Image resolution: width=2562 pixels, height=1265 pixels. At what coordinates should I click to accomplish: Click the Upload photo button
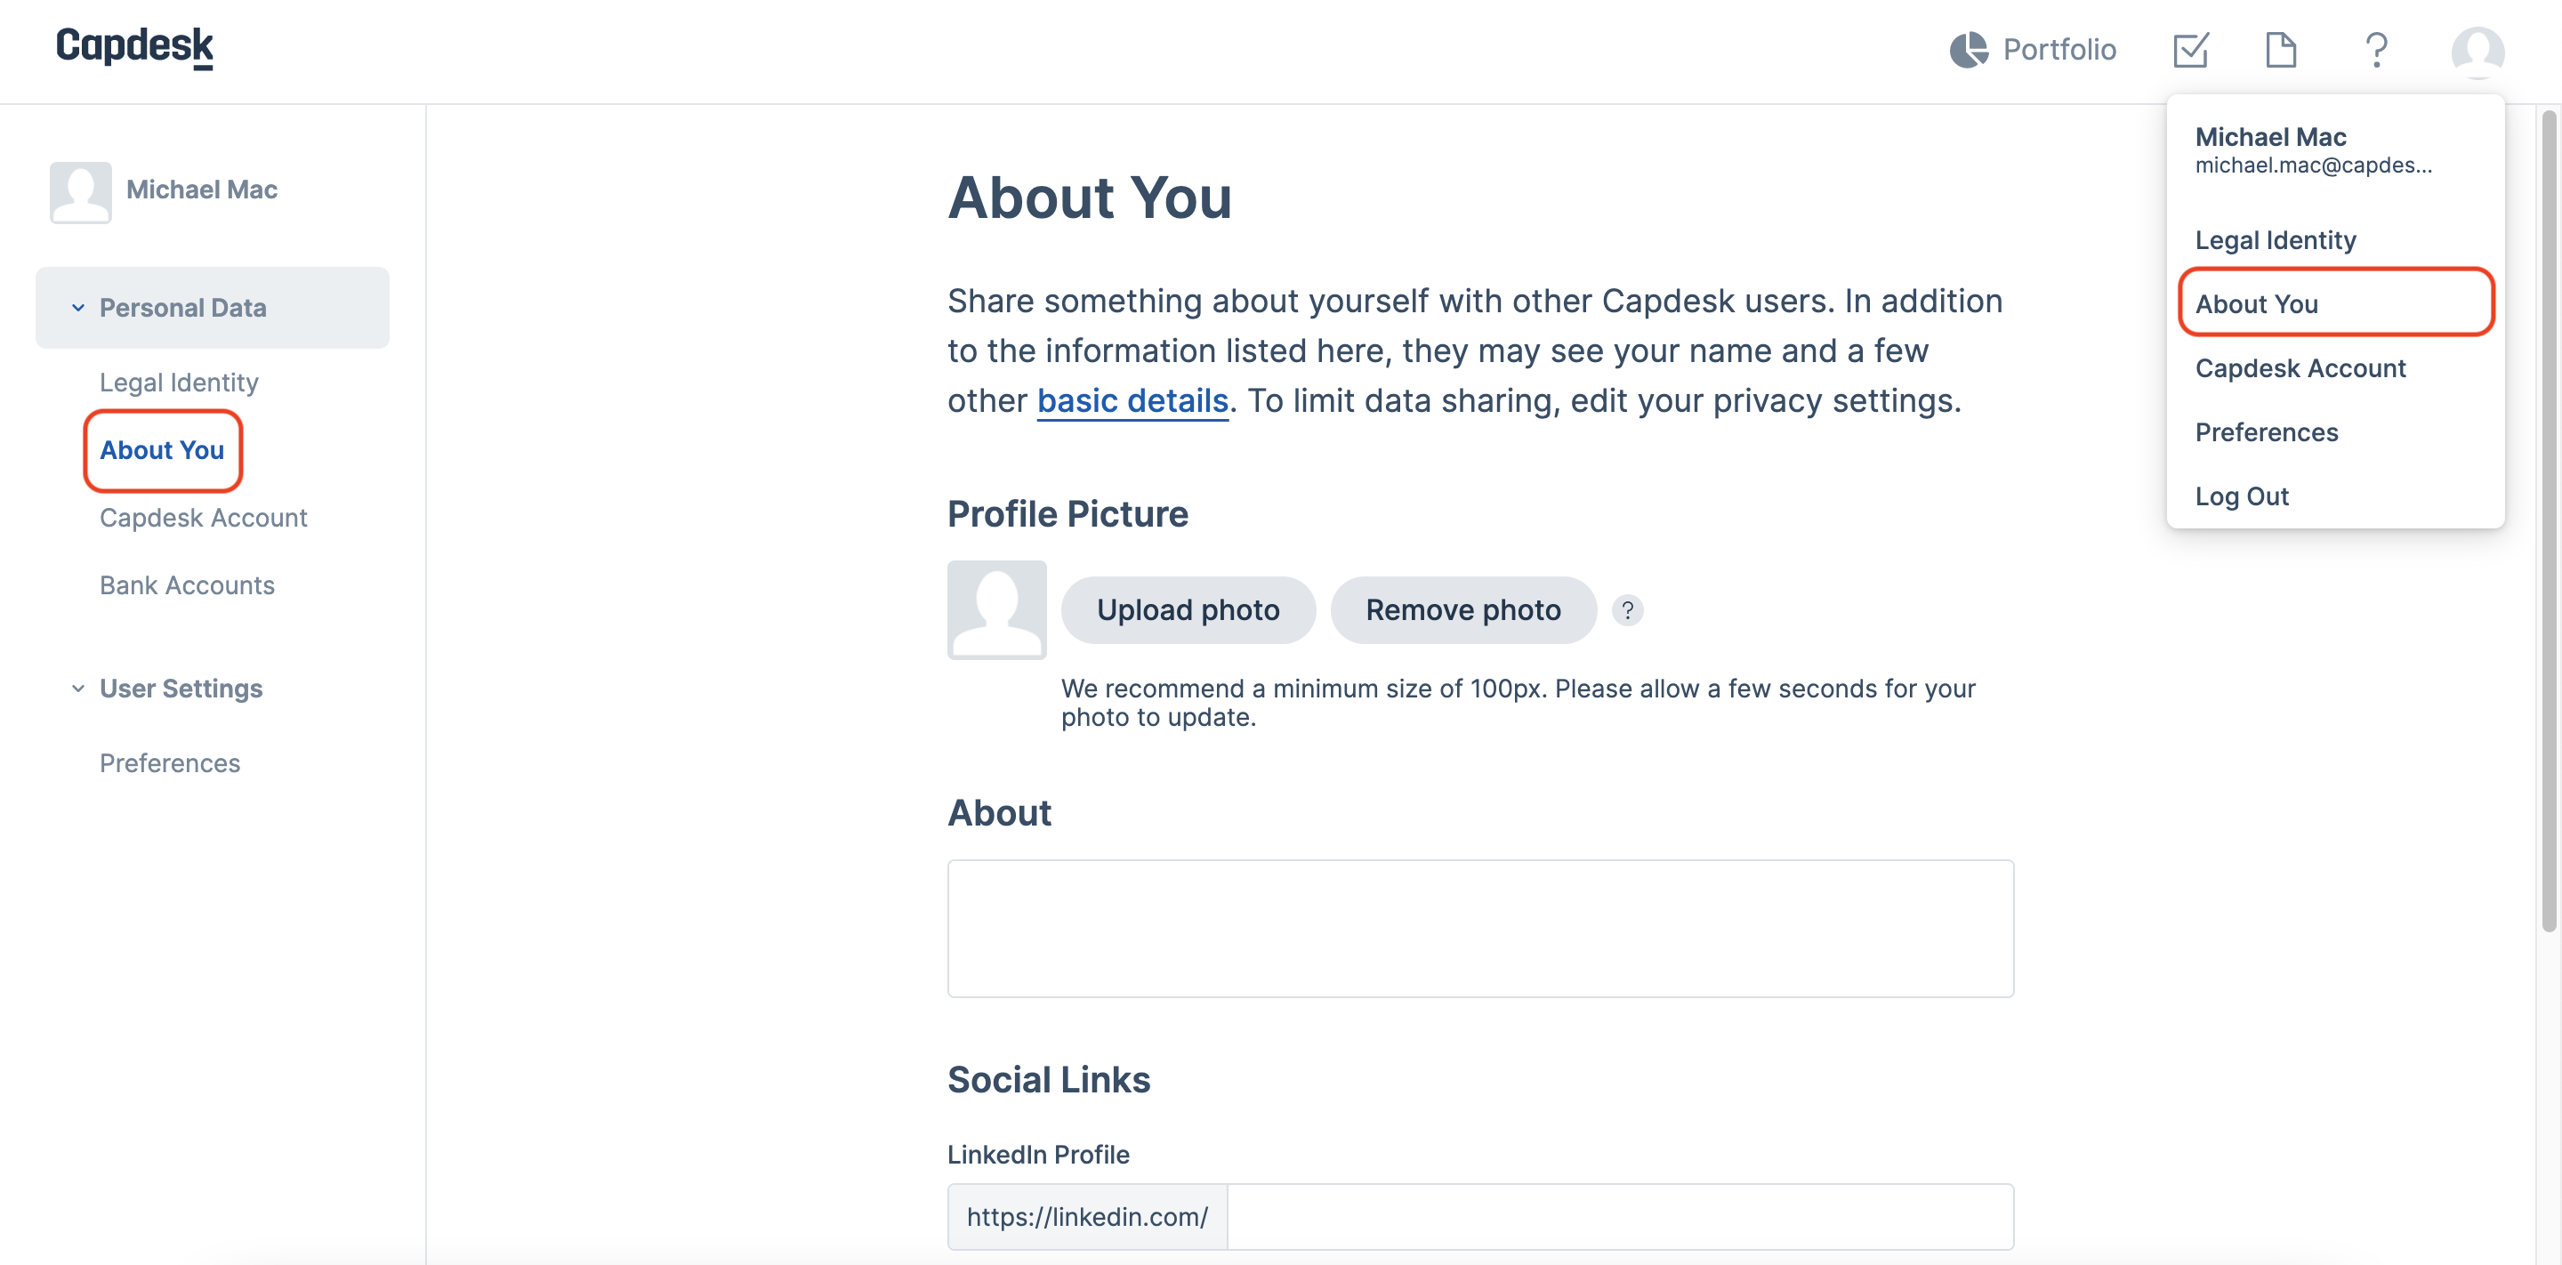(x=1188, y=609)
